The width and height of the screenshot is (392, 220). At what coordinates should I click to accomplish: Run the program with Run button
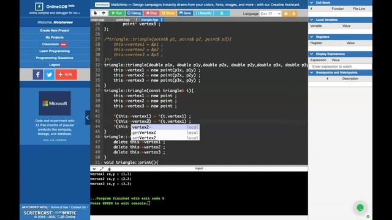(x=117, y=13)
